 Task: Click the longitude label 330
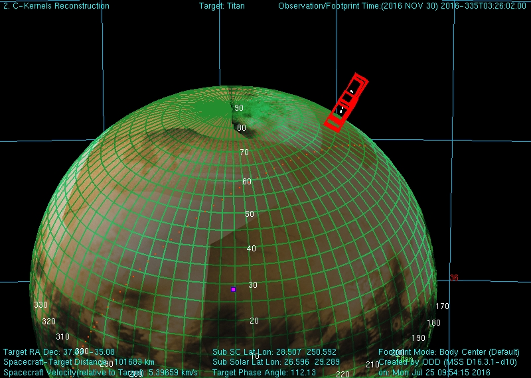(41, 305)
